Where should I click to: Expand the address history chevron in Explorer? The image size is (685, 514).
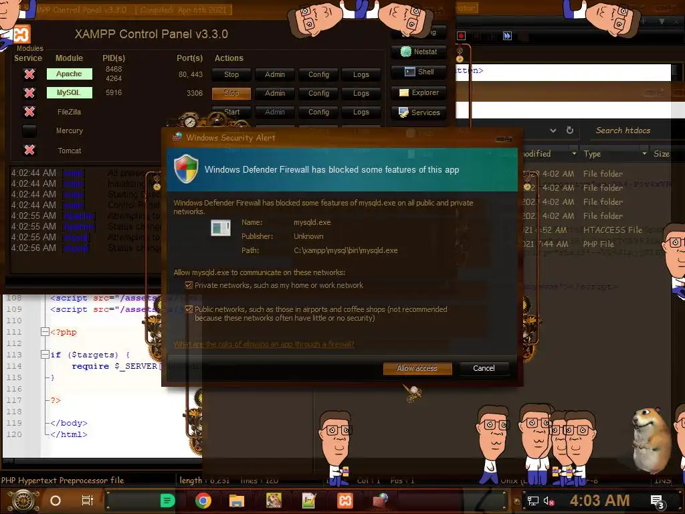pyautogui.click(x=553, y=131)
